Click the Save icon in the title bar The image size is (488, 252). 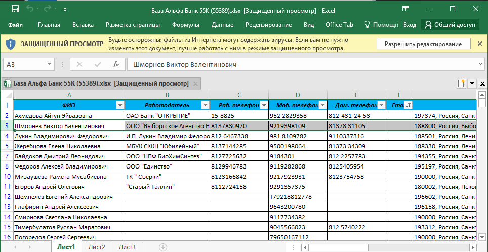(x=15, y=9)
